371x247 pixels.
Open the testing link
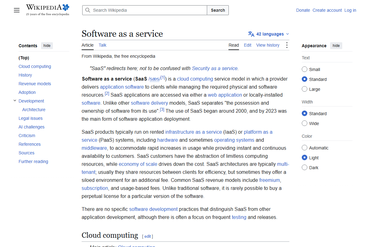point(239,217)
